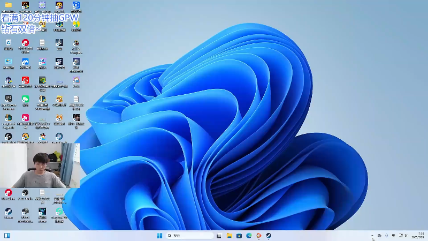428x241 pixels.
Task: Click the taskbar search box
Action: click(x=189, y=236)
